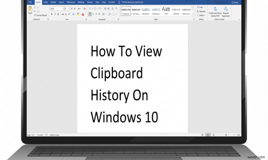Open the Arial font name dropdown
The image size is (268, 160).
pyautogui.click(x=63, y=9)
